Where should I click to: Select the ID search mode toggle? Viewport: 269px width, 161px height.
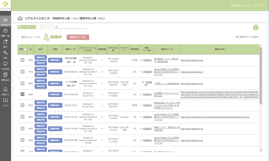coord(27,27)
